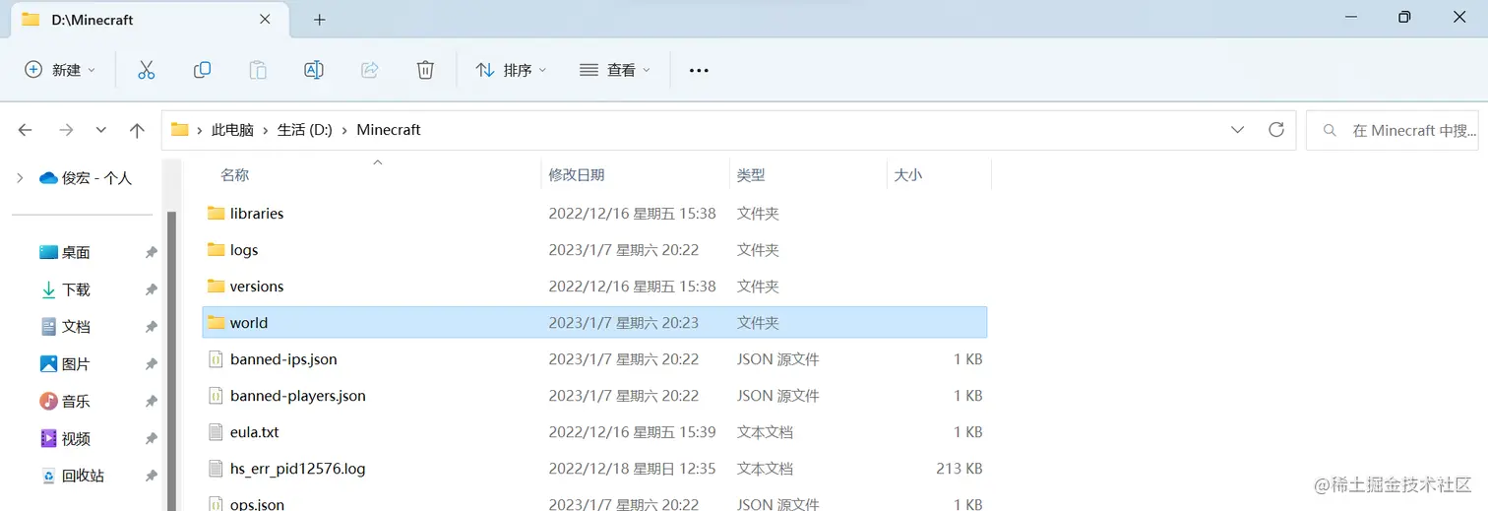
Task: Expand the 俊宏 - 个人 OneDrive node
Action: tap(20, 178)
